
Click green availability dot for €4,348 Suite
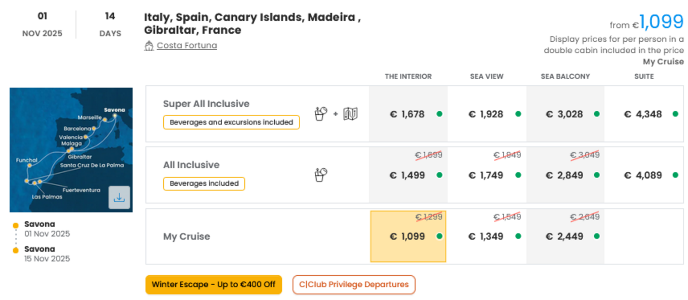tap(675, 114)
